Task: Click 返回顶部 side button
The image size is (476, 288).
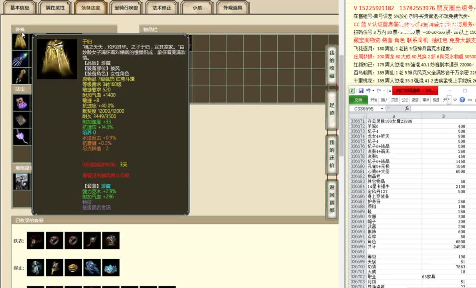Action: coord(332,199)
